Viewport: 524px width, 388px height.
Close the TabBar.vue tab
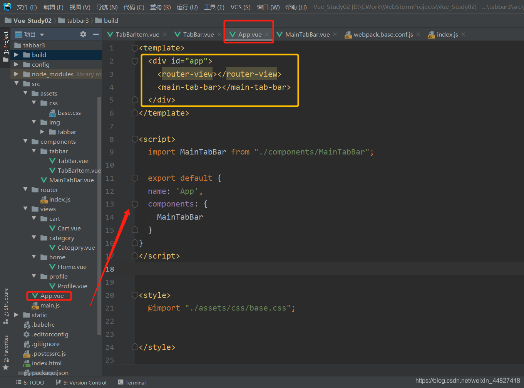219,34
